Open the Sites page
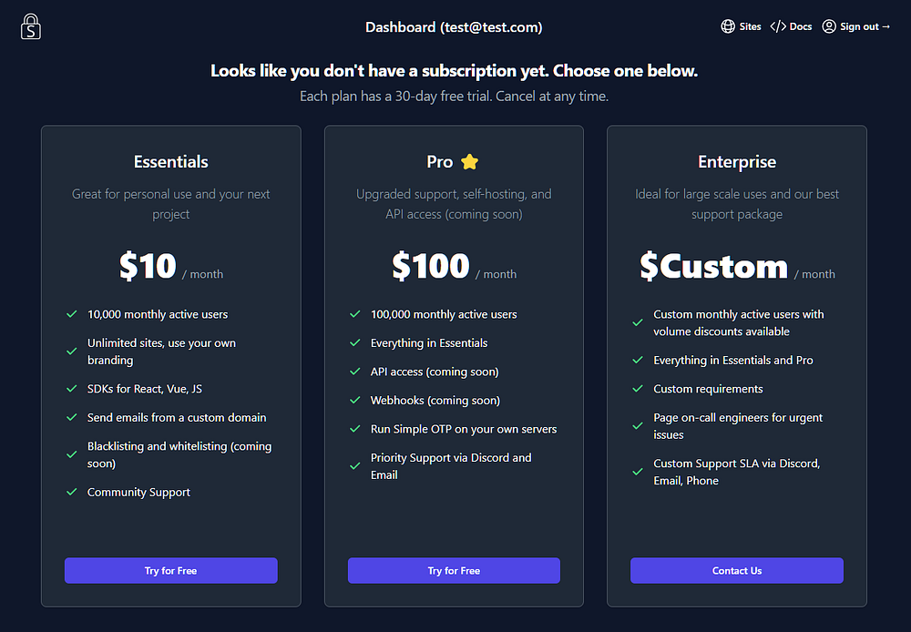The height and width of the screenshot is (632, 911). click(x=750, y=26)
